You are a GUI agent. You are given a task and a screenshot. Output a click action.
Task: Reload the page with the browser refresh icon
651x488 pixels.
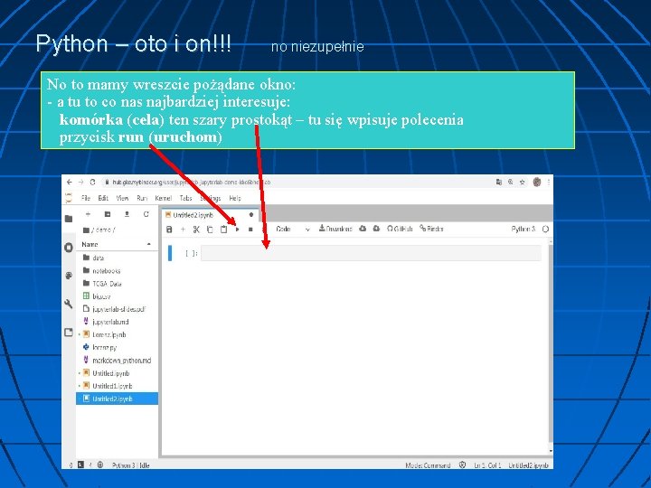tap(92, 183)
